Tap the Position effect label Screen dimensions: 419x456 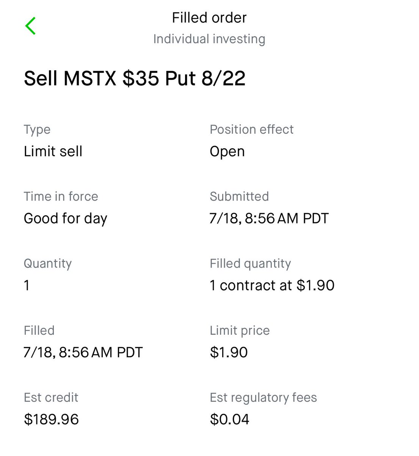click(x=252, y=129)
